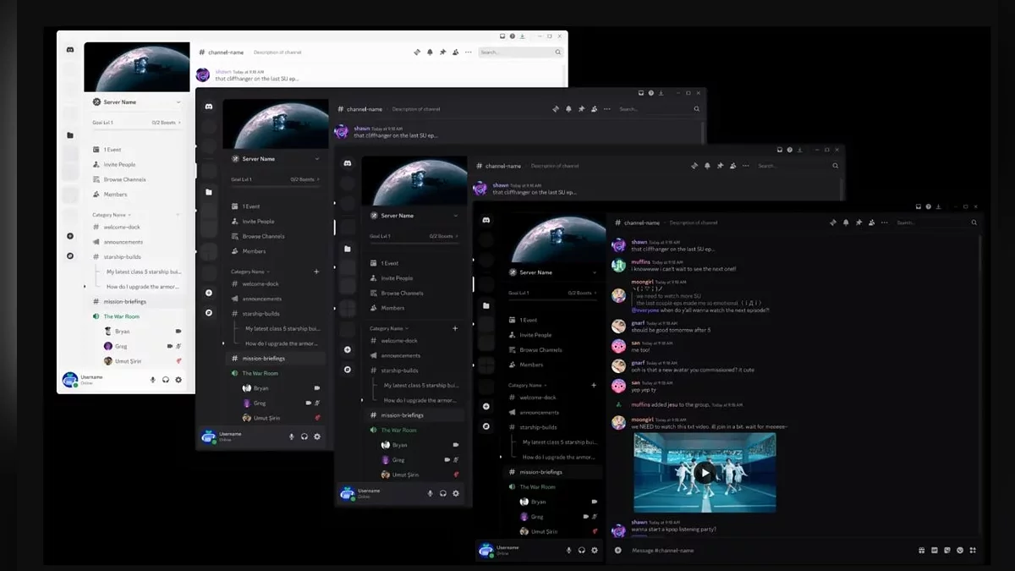Click the download icon in front window title bar
1015x571 pixels.
(x=938, y=206)
